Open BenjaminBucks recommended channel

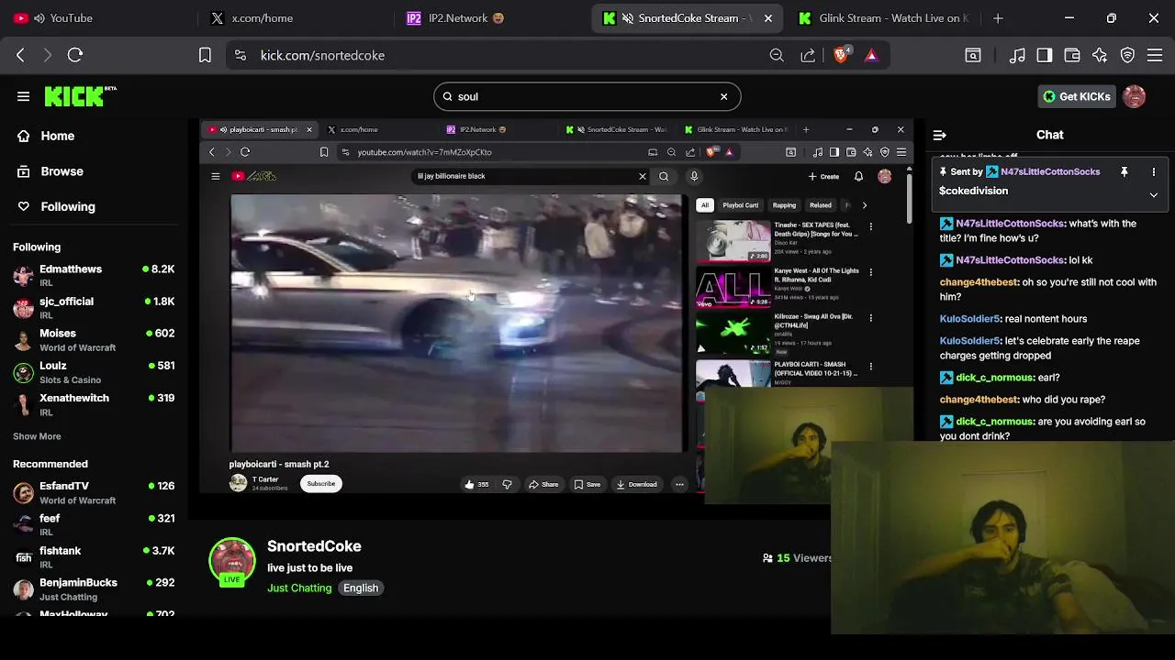tap(92, 588)
